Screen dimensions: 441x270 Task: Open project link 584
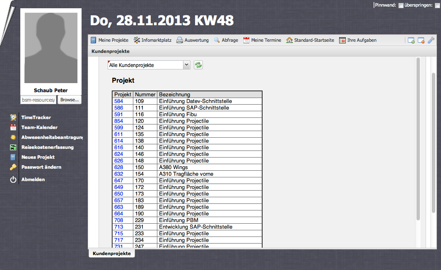point(118,101)
